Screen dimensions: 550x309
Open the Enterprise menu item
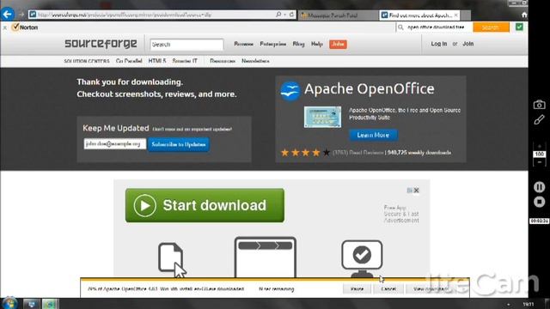pyautogui.click(x=273, y=44)
